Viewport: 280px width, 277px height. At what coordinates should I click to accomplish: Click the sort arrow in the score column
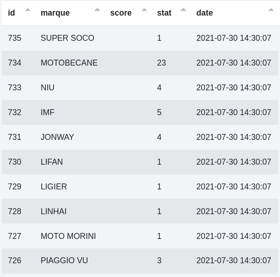144,10
